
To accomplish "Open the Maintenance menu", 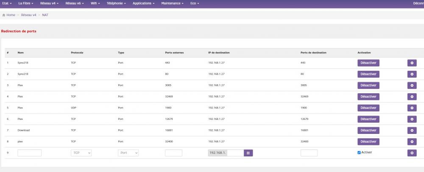I will [x=172, y=3].
